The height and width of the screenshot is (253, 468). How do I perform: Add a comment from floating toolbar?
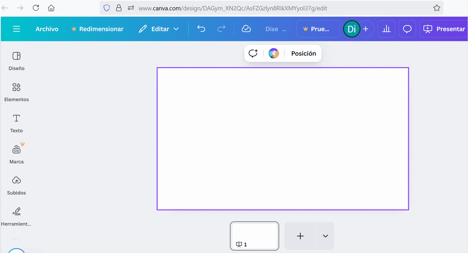click(253, 53)
